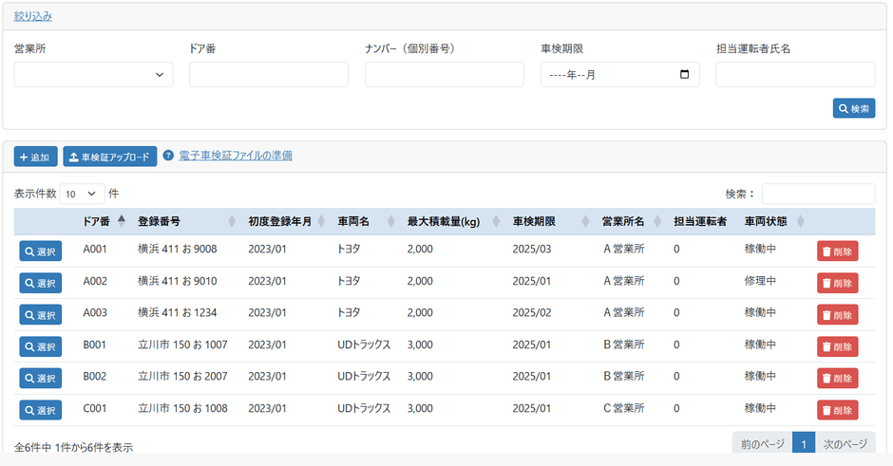893x466 pixels.
Task: Expand the 表示件数 page size dropdown
Action: coord(82,194)
